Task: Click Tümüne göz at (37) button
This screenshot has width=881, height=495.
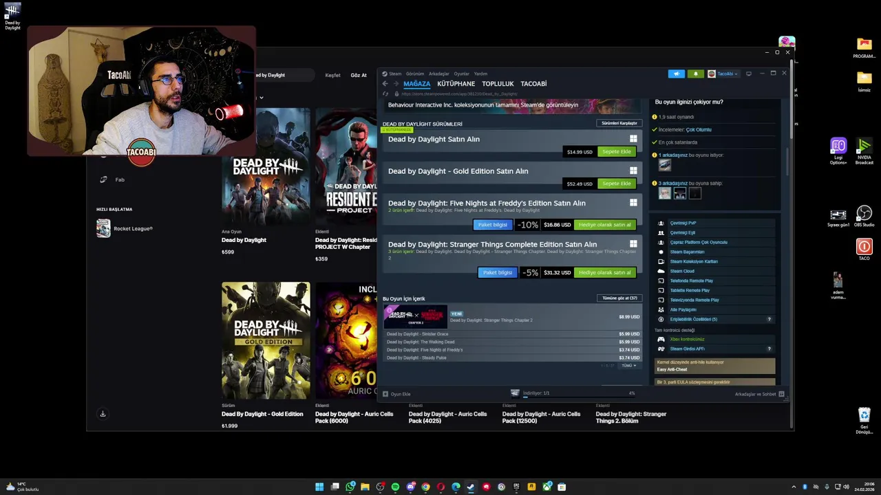Action: pos(619,298)
